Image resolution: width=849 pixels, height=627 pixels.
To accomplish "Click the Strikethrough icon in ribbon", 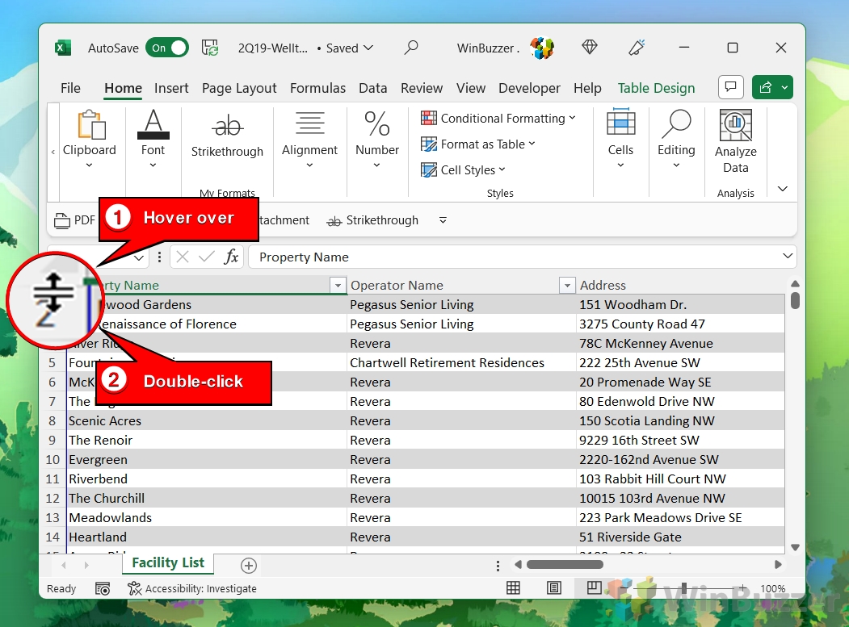I will pyautogui.click(x=227, y=126).
